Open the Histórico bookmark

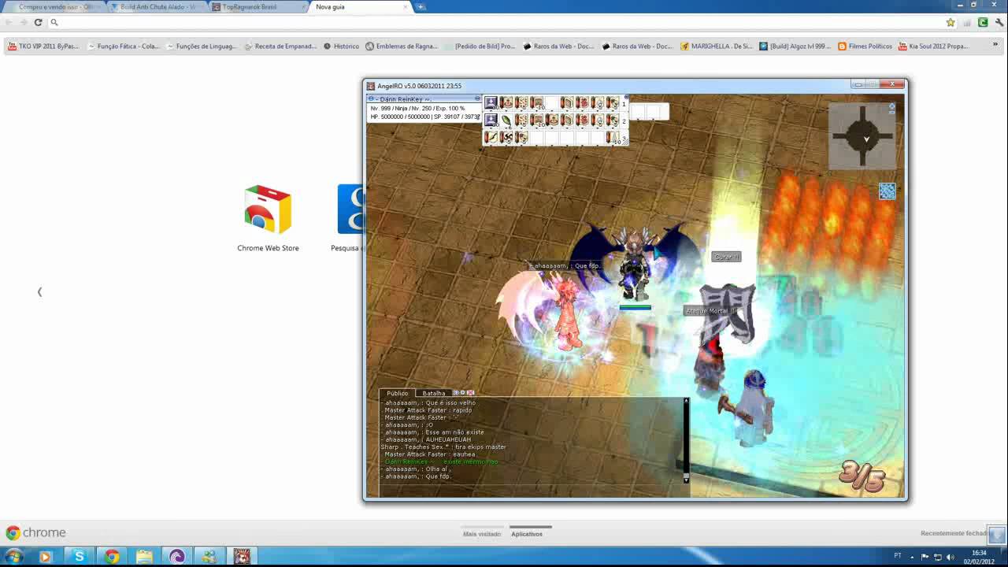(x=341, y=46)
